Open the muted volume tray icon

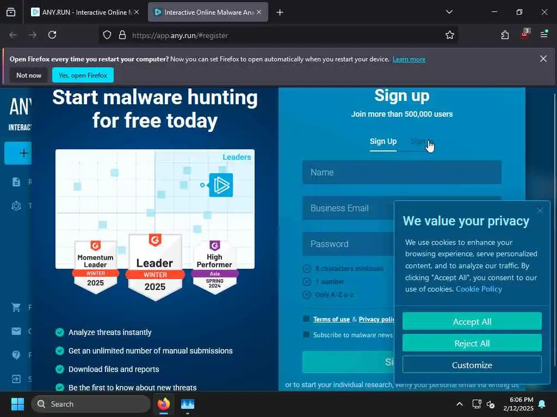tap(491, 404)
